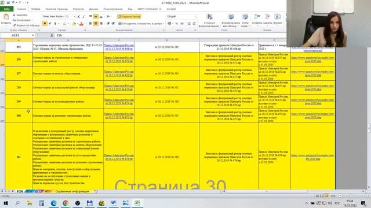Viewport: 371px width, 208px height.
Task: Open the File (Файл) tab
Action: [6, 9]
